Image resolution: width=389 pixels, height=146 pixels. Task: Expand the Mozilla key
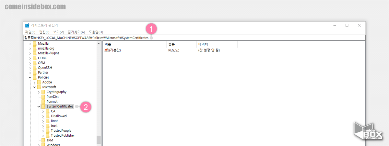click(x=30, y=43)
